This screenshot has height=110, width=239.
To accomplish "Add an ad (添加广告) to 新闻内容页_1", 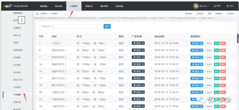I will tap(197, 50).
